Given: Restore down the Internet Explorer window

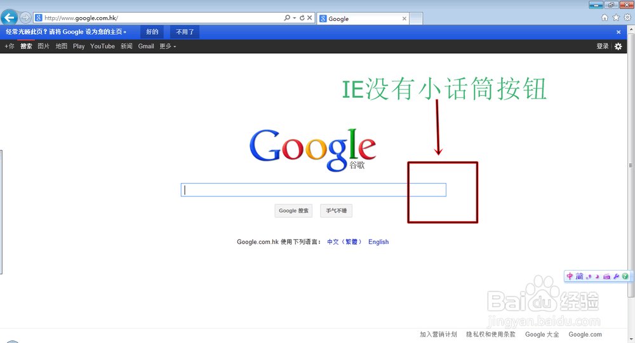Looking at the screenshot, I should [611, 5].
